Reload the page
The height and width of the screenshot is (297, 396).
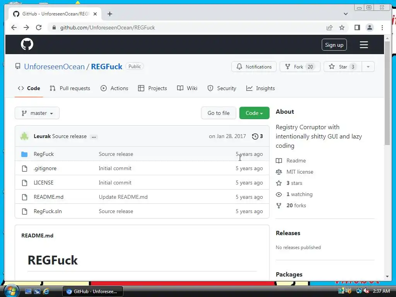coord(39,27)
